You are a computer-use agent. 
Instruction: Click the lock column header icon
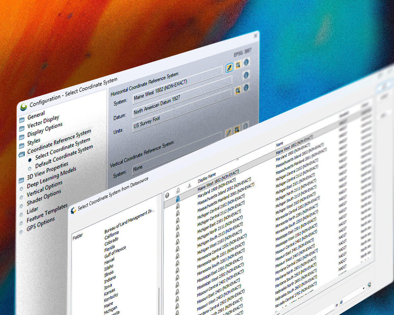click(178, 190)
